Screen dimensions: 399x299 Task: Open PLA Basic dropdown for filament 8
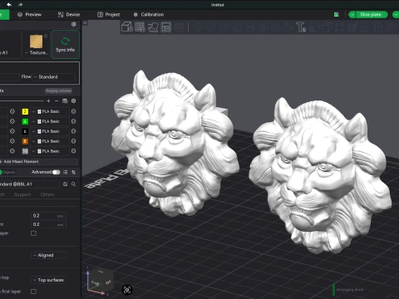[x=50, y=141]
